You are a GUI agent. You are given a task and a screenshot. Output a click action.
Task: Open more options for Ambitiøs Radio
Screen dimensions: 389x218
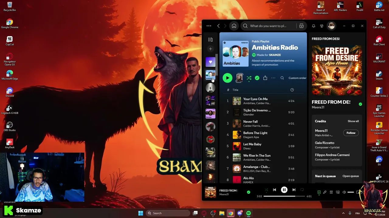(273, 78)
